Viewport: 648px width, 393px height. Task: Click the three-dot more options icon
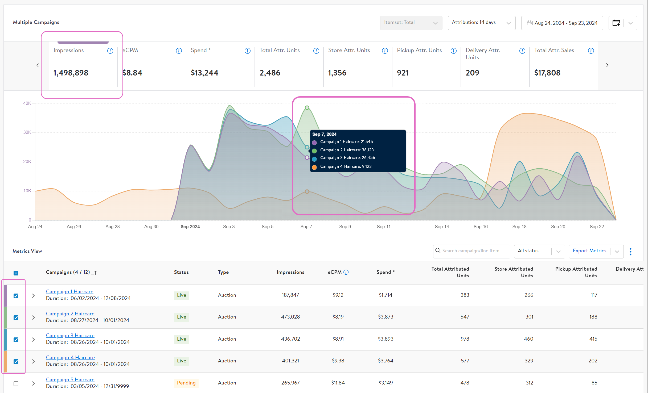pyautogui.click(x=630, y=251)
